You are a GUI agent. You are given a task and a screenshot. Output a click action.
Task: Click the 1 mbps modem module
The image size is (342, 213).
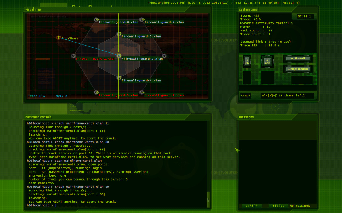click(x=298, y=69)
